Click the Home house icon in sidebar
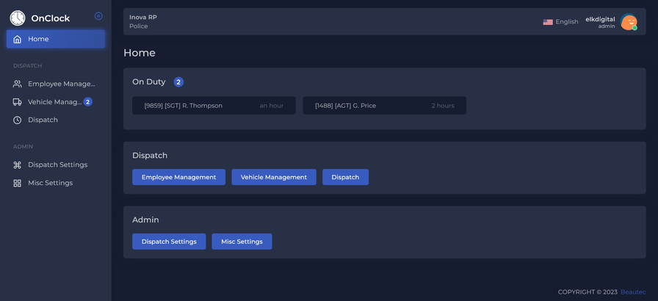658x301 pixels. pyautogui.click(x=17, y=39)
